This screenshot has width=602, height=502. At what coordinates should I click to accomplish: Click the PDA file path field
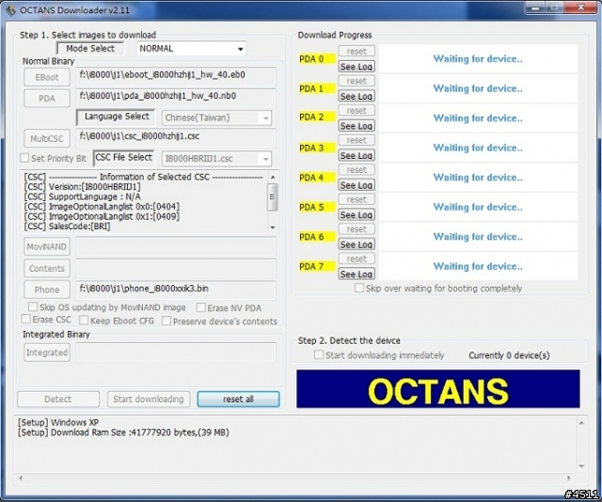click(x=176, y=98)
